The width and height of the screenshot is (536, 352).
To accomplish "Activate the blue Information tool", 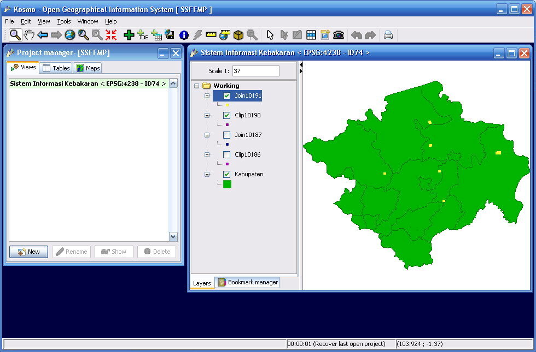I will pos(184,35).
